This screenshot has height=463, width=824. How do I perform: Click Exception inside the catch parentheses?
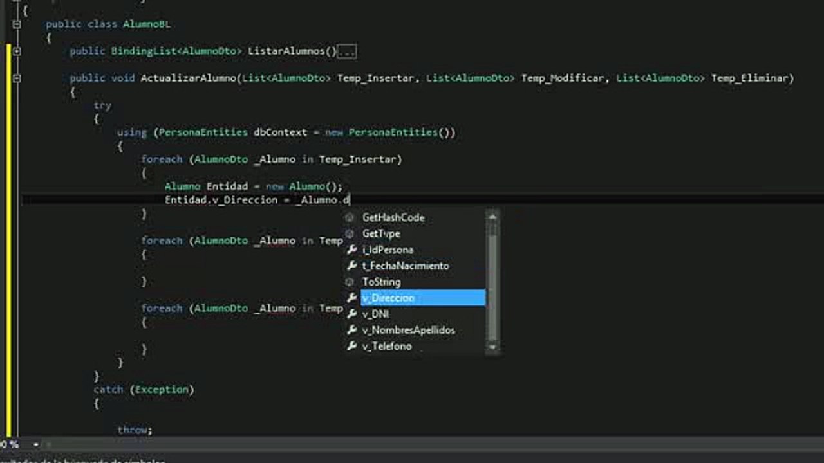(162, 389)
